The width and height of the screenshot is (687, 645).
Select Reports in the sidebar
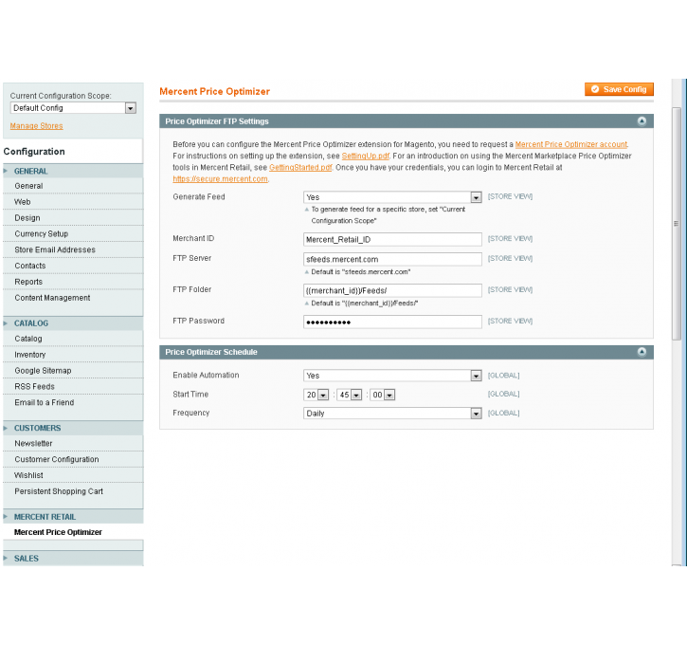pos(73,282)
